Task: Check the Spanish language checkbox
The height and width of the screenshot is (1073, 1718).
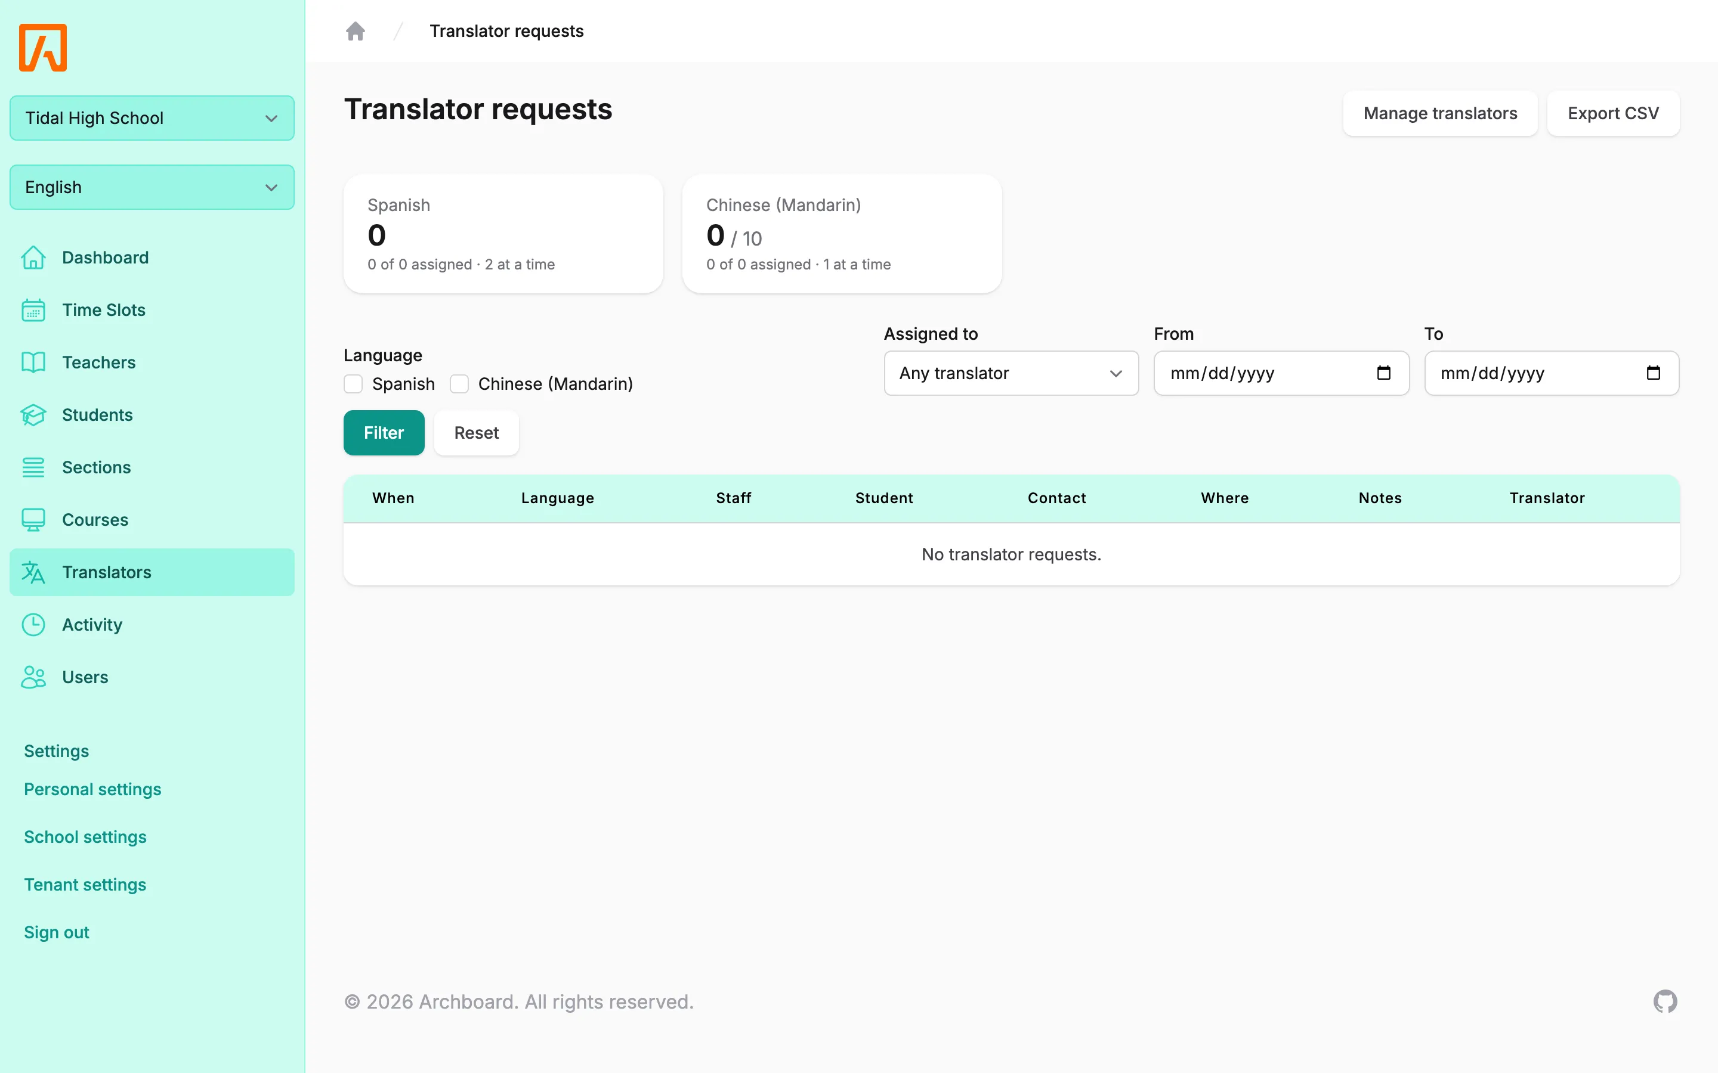Action: 353,384
